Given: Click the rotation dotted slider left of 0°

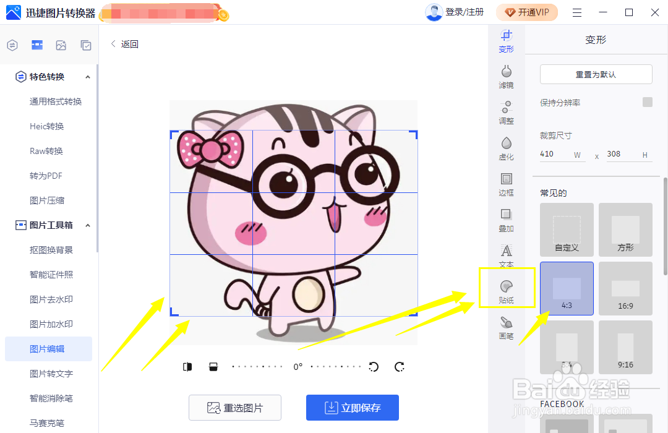Looking at the screenshot, I should [x=257, y=367].
